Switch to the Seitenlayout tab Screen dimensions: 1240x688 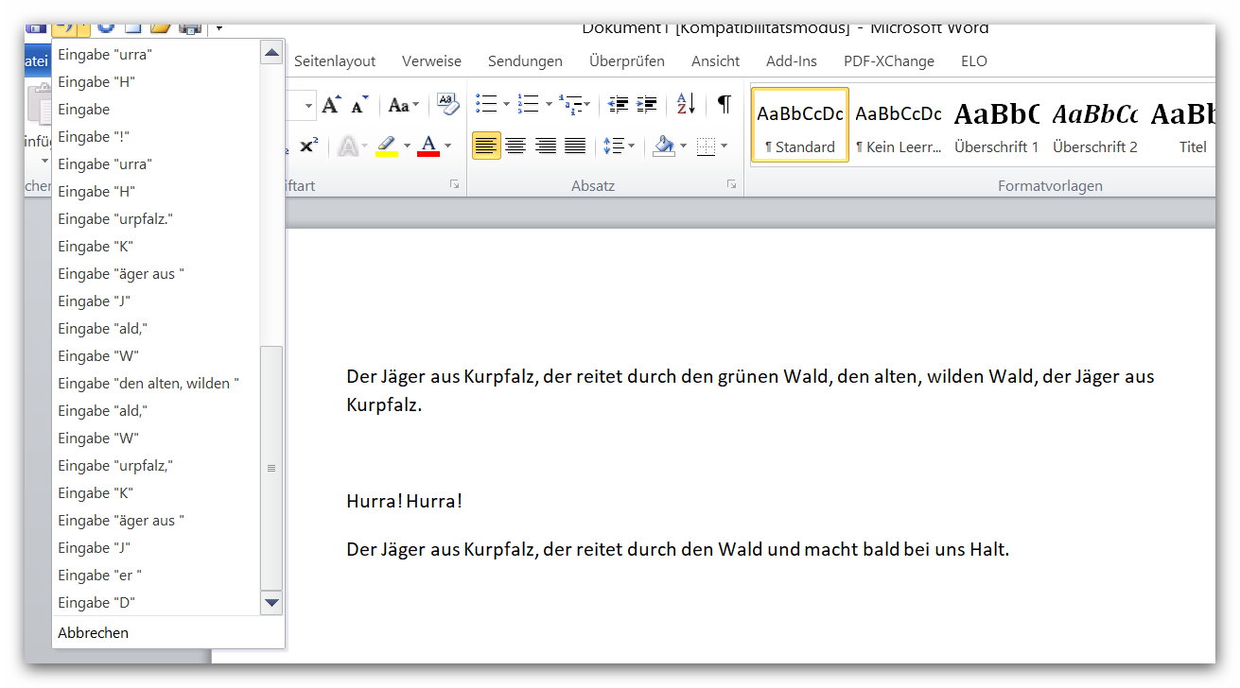pos(335,60)
